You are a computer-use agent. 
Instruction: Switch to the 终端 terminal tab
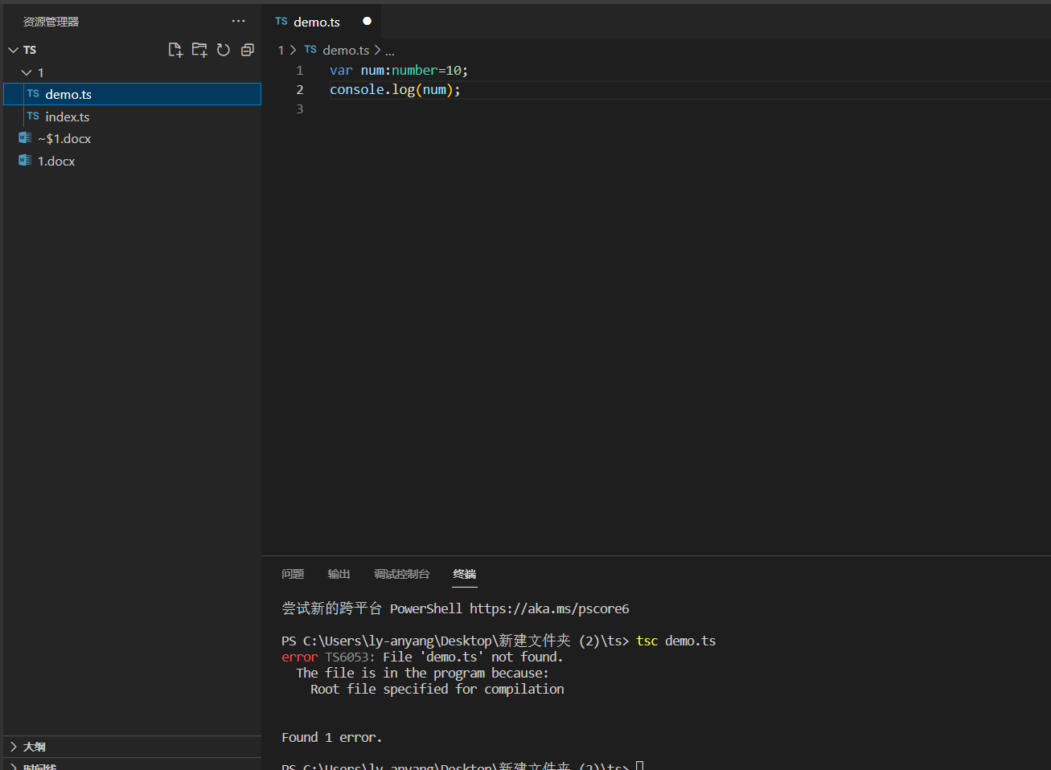point(465,574)
